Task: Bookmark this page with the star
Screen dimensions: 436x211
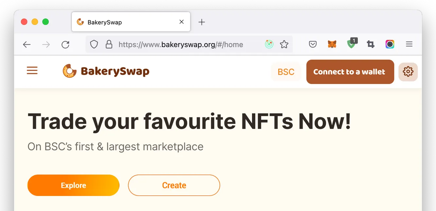Action: pyautogui.click(x=284, y=44)
